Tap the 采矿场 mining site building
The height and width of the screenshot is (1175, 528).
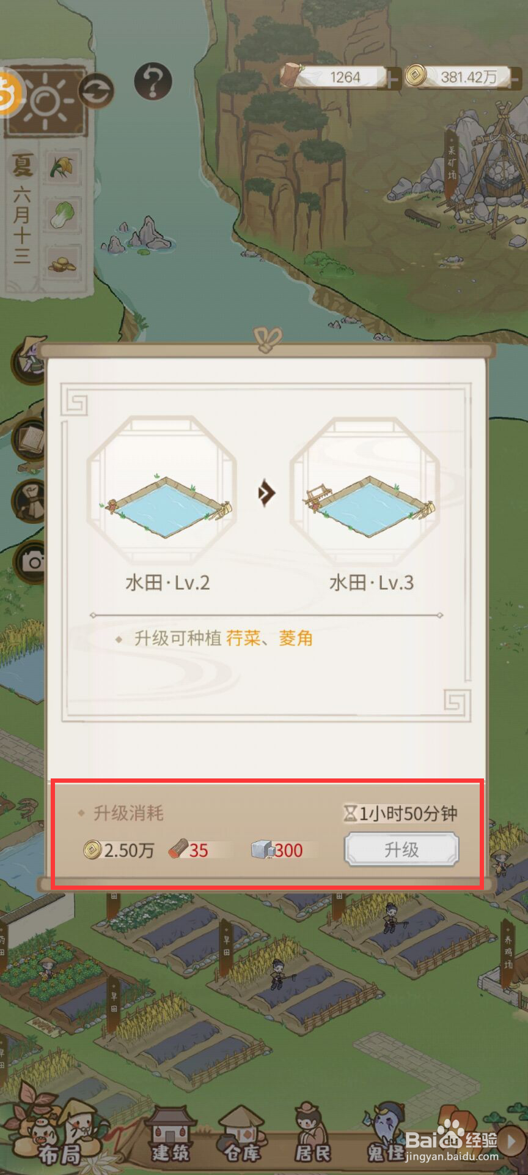(x=471, y=171)
